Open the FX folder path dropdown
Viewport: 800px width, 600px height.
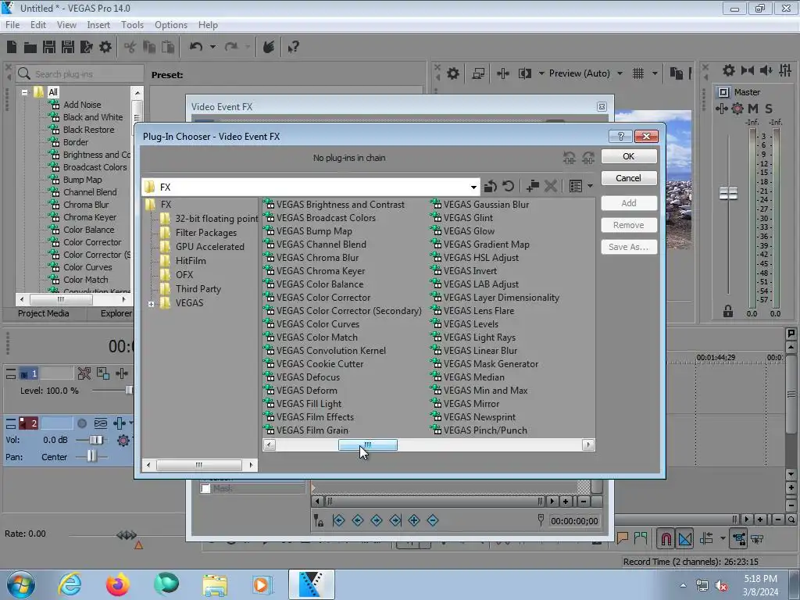click(x=473, y=187)
